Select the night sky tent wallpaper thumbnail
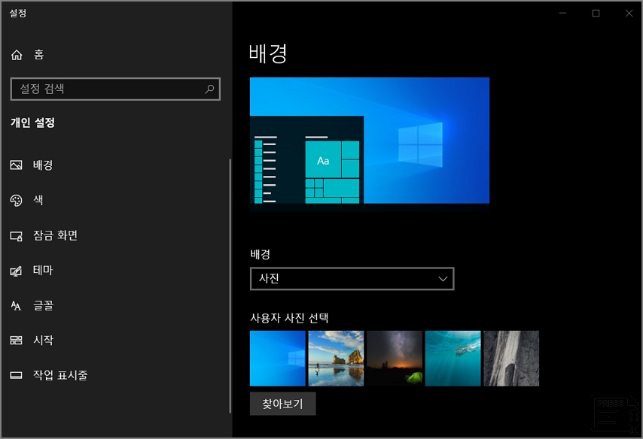The image size is (643, 439). (395, 359)
